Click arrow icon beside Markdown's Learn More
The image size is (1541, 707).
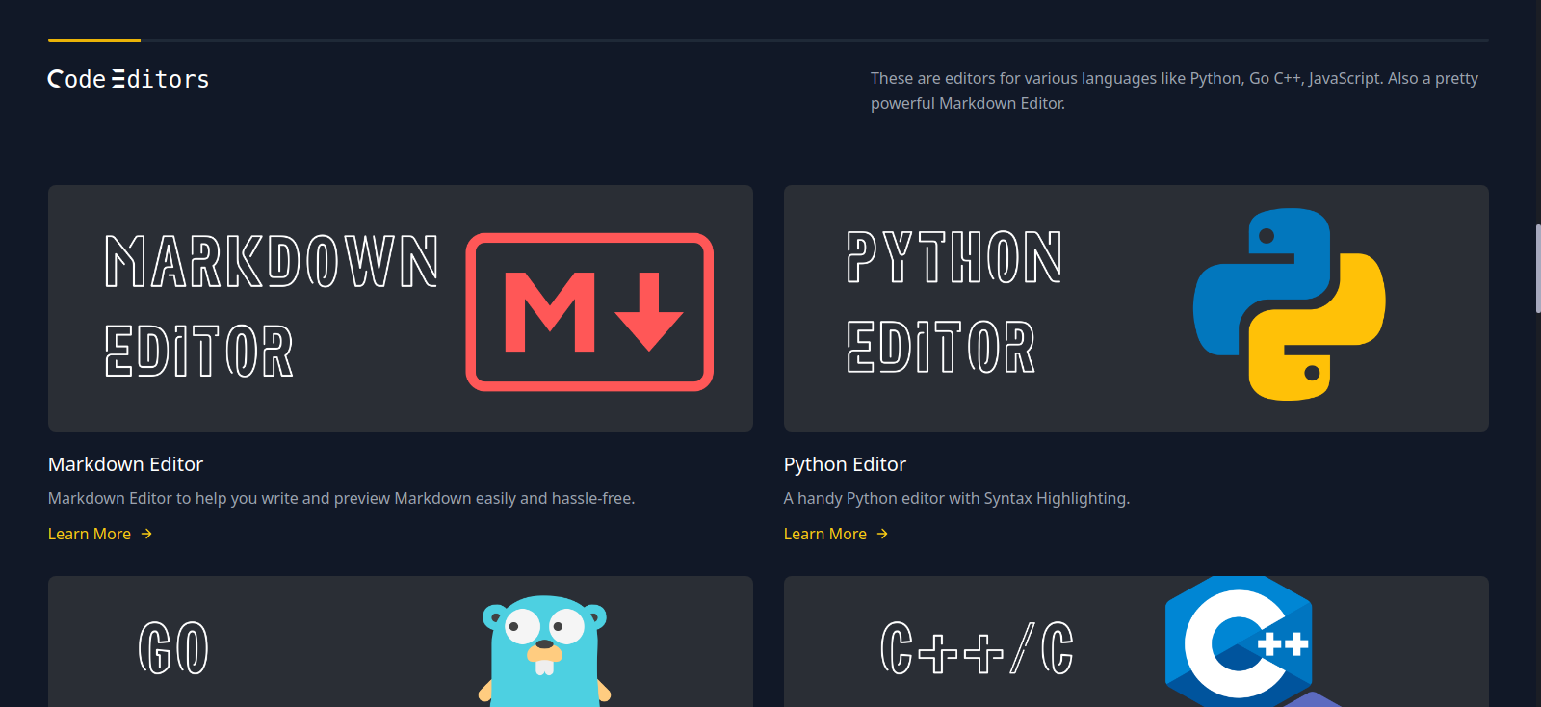146,534
